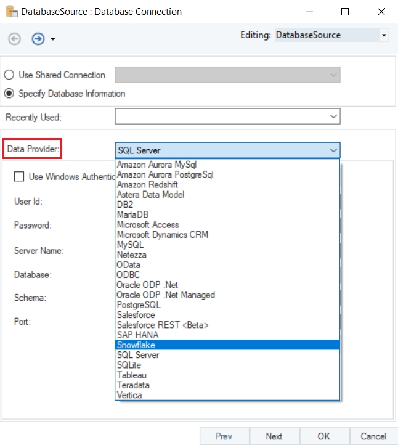
Task: Select Amazon Redshift from the list
Action: 148,185
